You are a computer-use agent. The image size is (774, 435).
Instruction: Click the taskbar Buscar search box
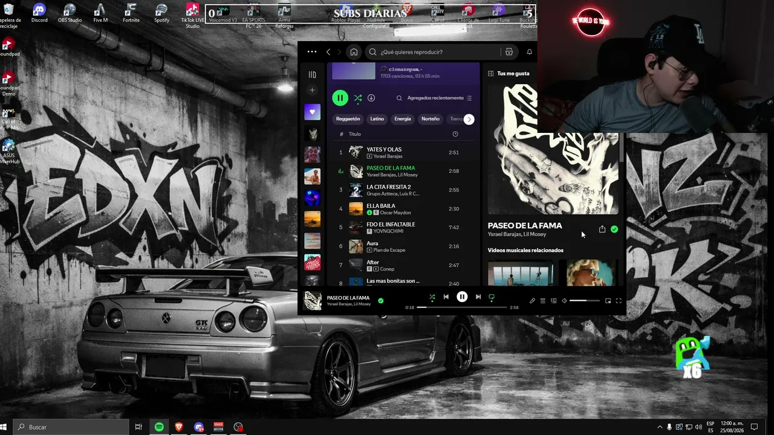(71, 427)
